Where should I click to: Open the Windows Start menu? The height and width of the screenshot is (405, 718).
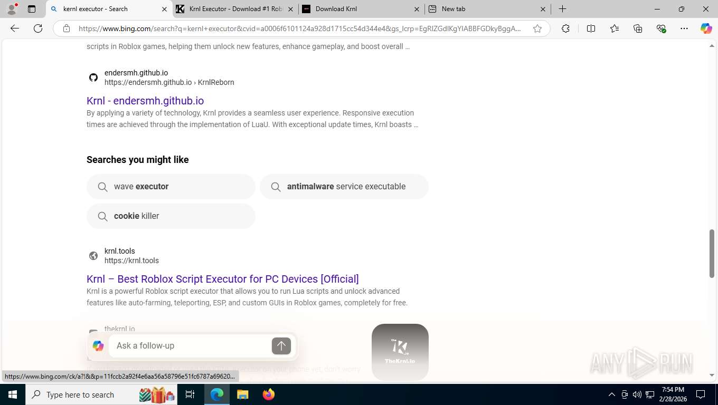[x=13, y=394]
